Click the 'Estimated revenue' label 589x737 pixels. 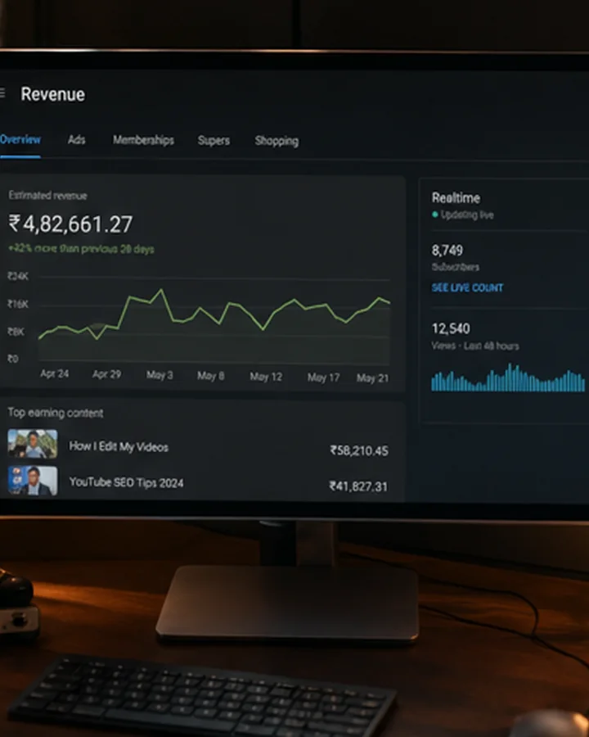point(48,196)
